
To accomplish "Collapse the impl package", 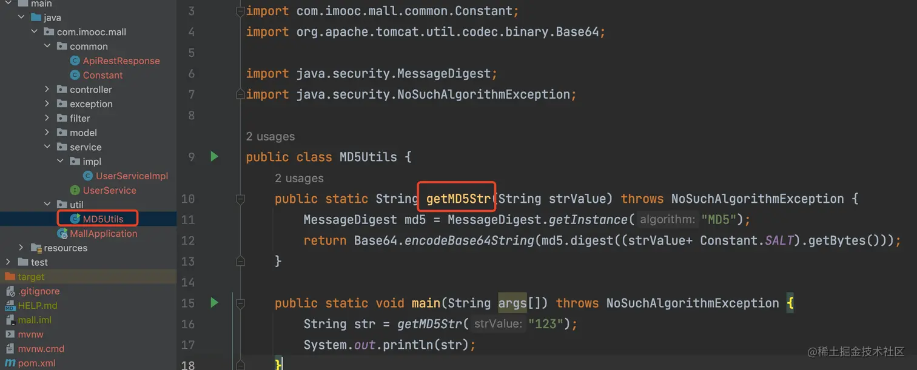I will [x=61, y=162].
